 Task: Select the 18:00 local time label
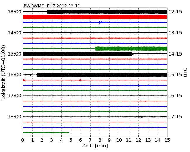14,117
